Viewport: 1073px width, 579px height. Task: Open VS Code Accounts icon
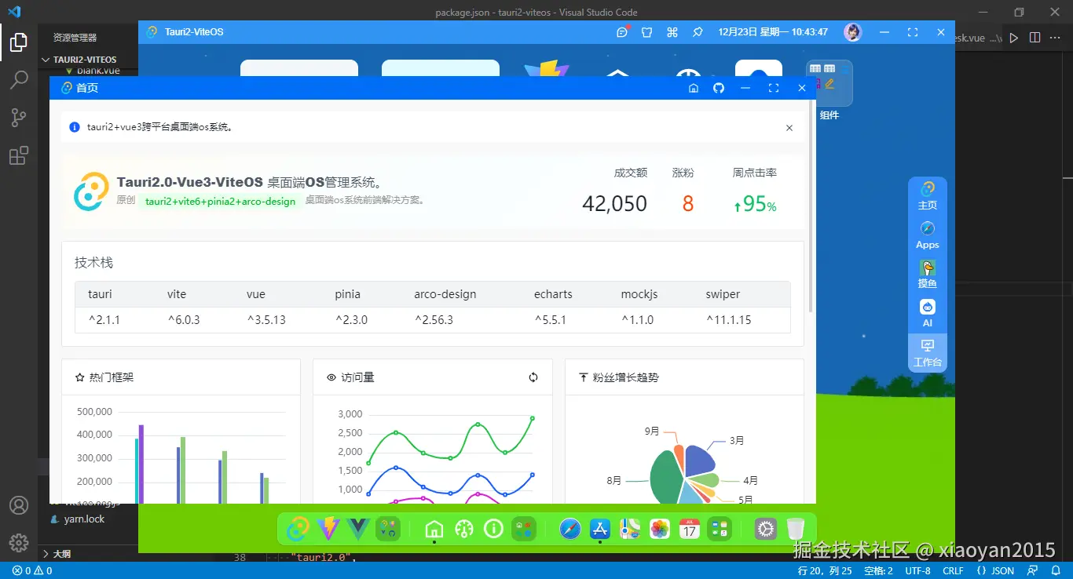click(x=19, y=505)
